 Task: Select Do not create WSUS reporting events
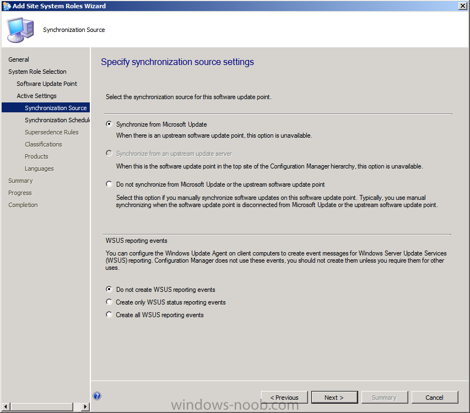[x=109, y=289]
